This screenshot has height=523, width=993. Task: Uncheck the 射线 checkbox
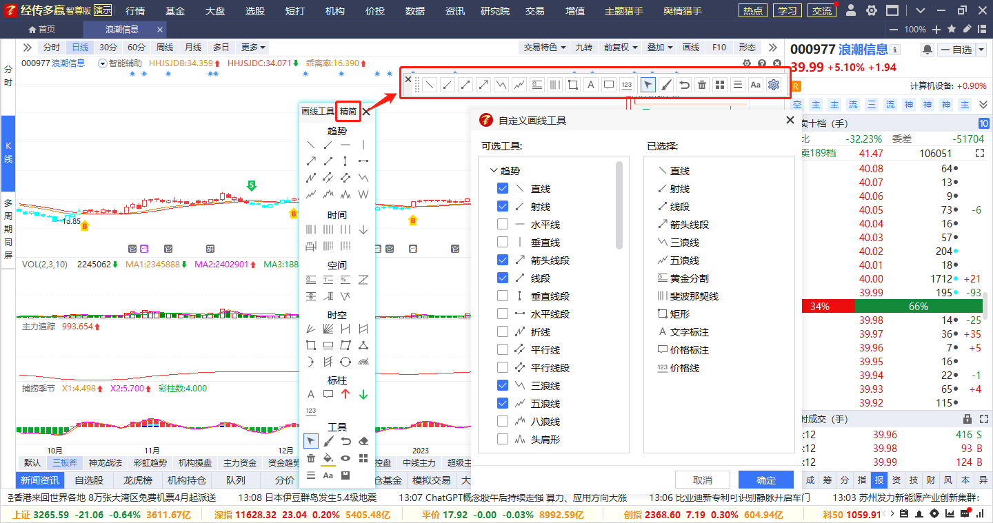click(503, 206)
